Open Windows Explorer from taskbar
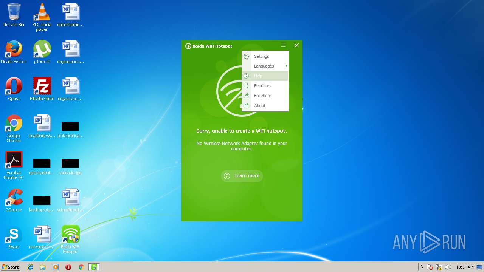 pyautogui.click(x=43, y=267)
